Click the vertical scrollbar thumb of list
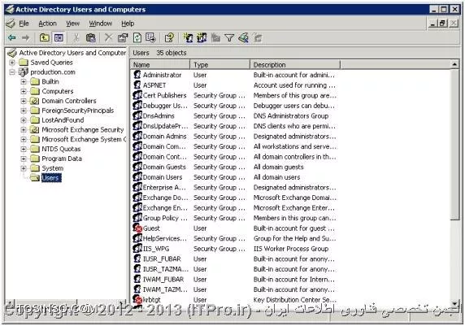The width and height of the screenshot is (465, 326). click(x=454, y=145)
